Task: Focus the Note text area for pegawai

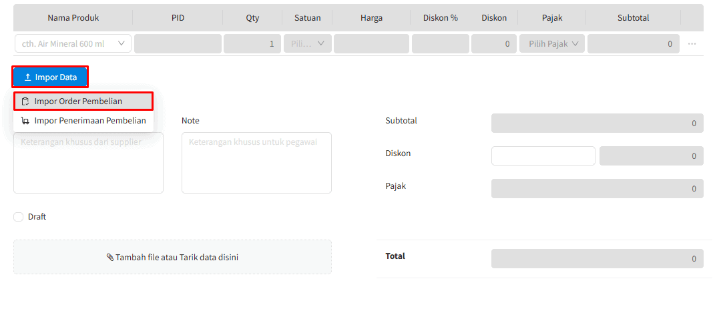Action: pyautogui.click(x=256, y=163)
